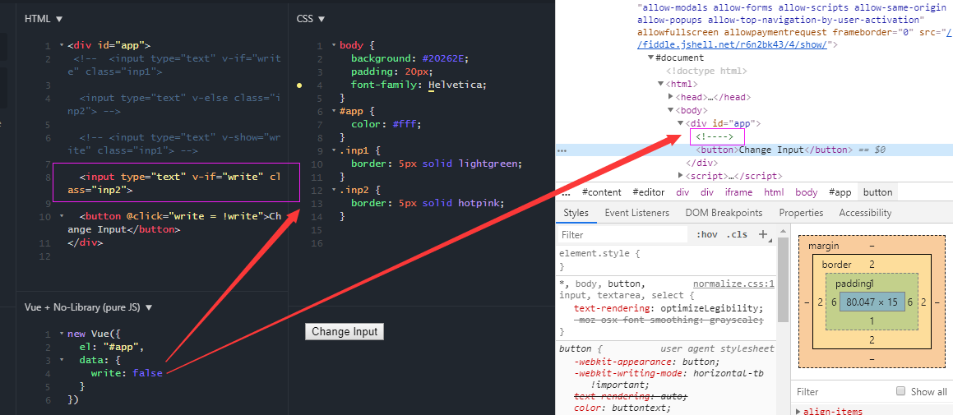
Task: Open the Properties tab
Action: [801, 213]
